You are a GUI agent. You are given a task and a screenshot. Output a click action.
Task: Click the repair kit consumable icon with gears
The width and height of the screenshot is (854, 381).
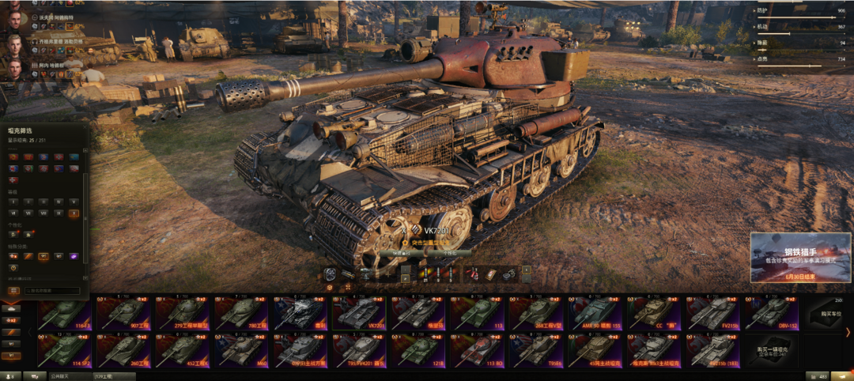pyautogui.click(x=509, y=275)
